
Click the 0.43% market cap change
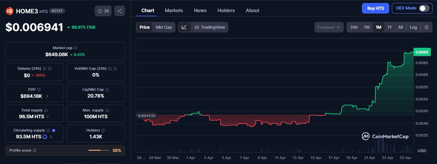78,54
